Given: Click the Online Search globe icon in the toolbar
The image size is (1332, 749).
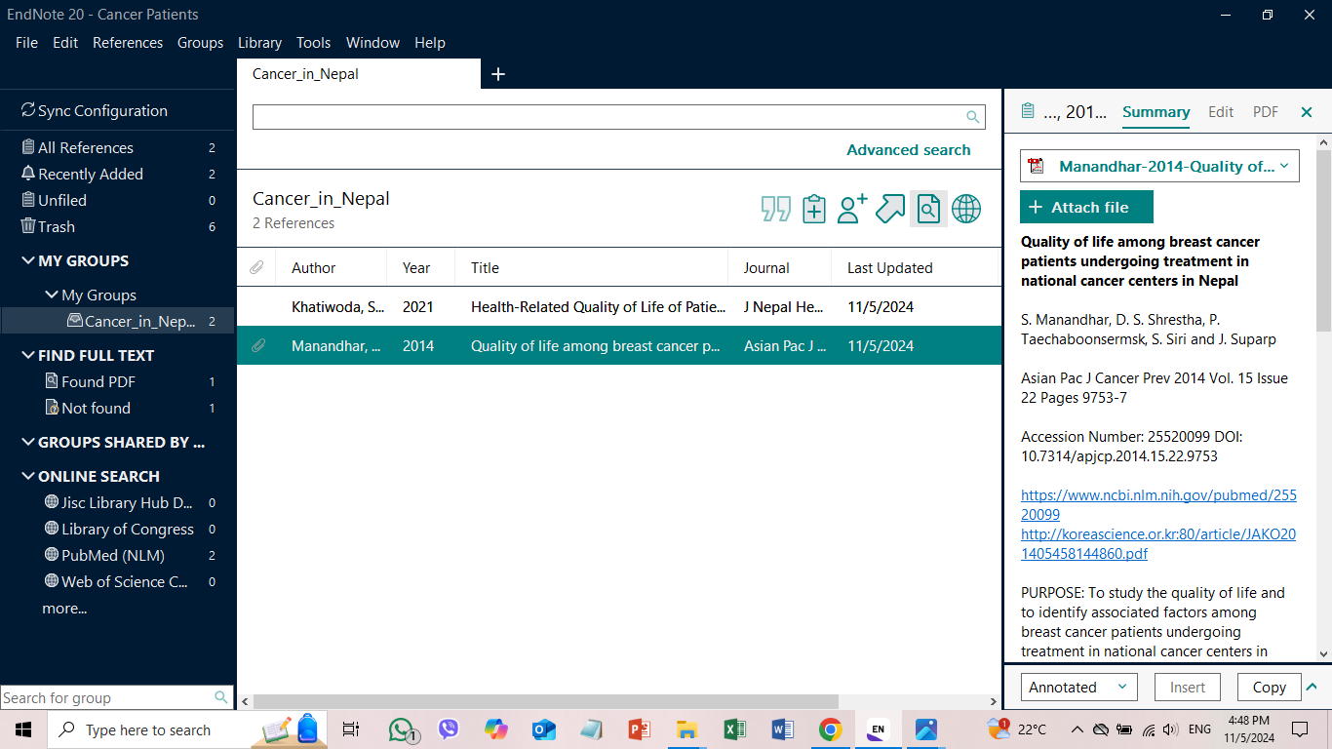Looking at the screenshot, I should [966, 209].
